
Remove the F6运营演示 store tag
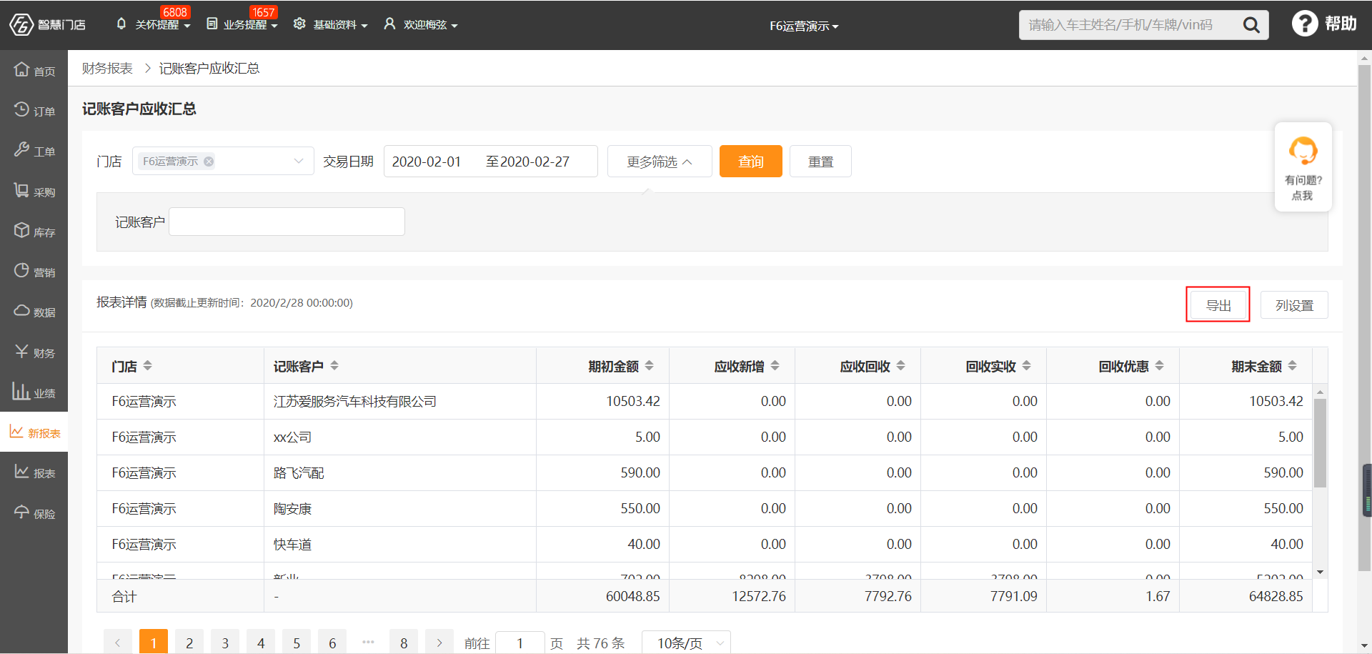[209, 162]
